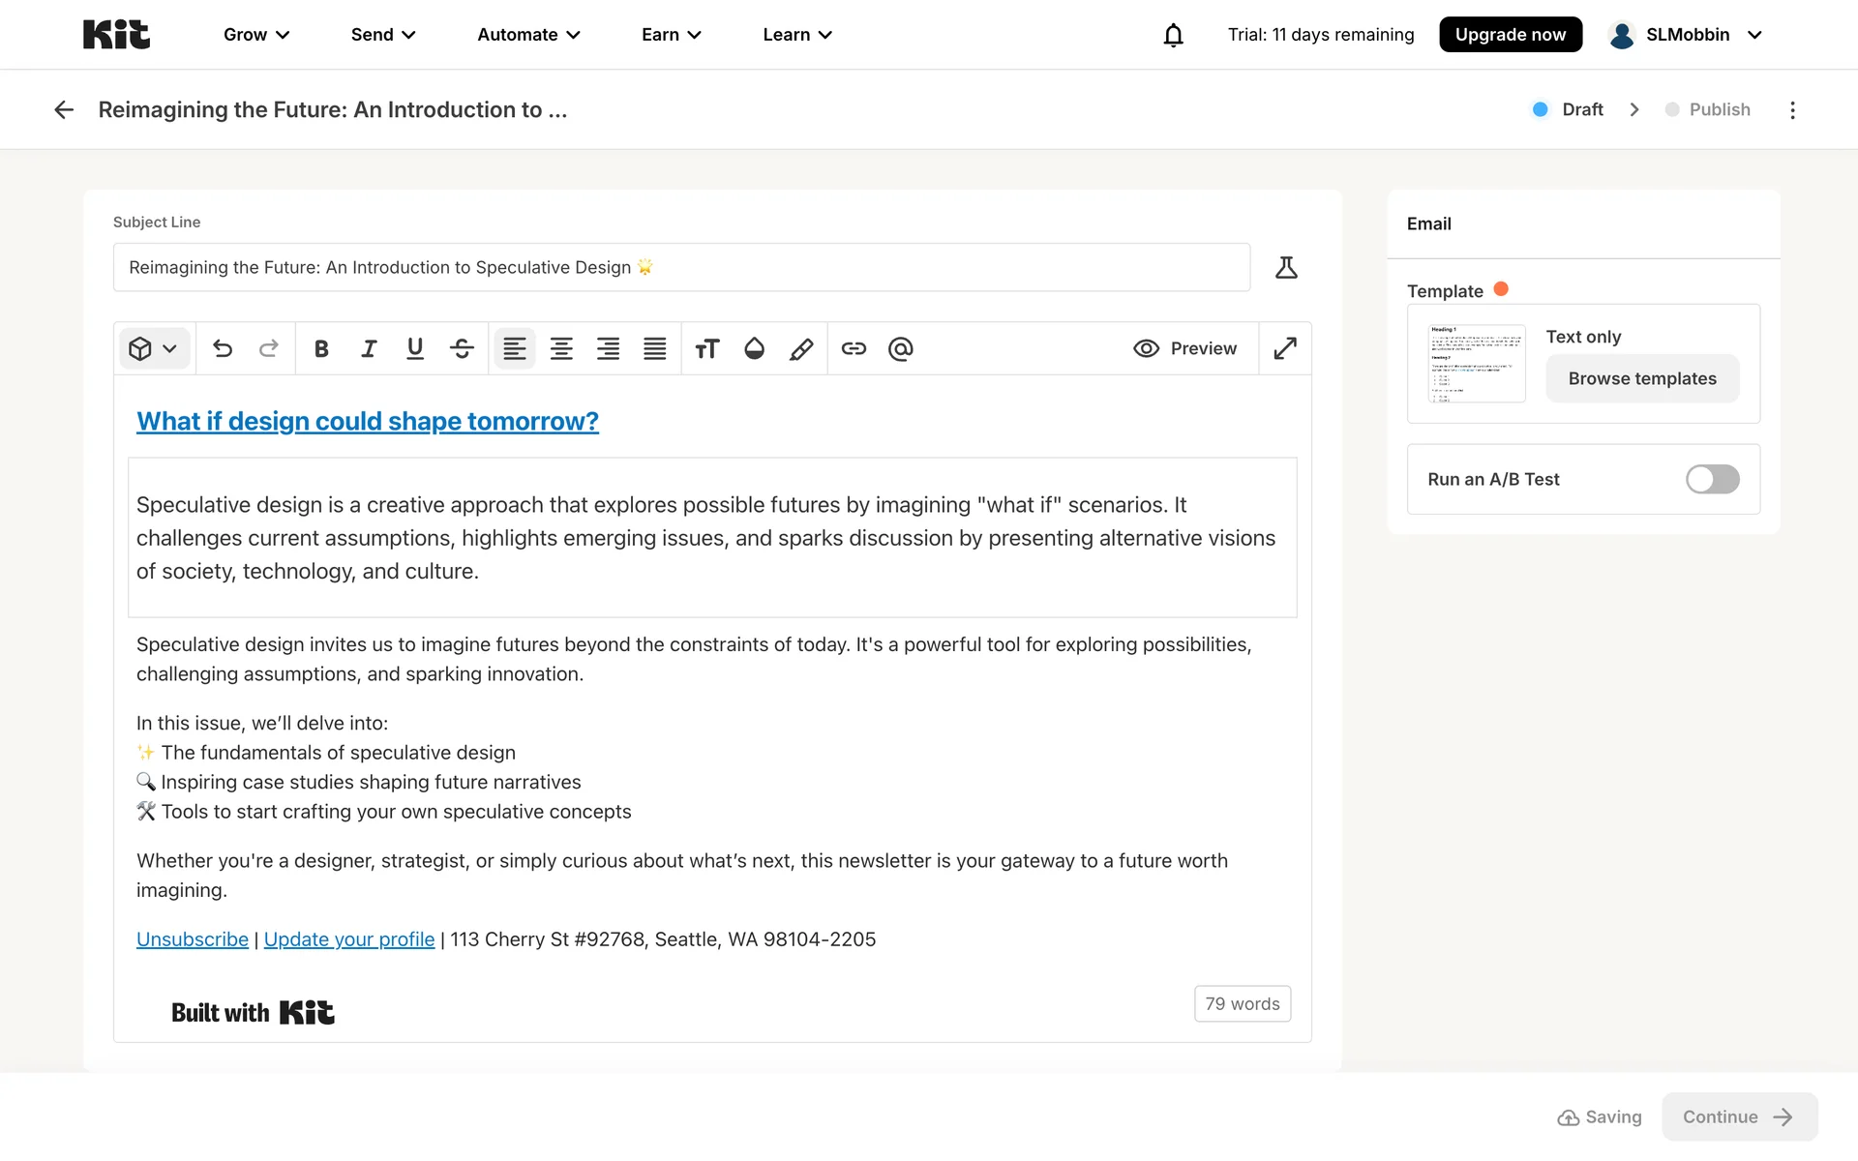Expand editor to fullscreen
1858x1161 pixels.
coord(1285,348)
